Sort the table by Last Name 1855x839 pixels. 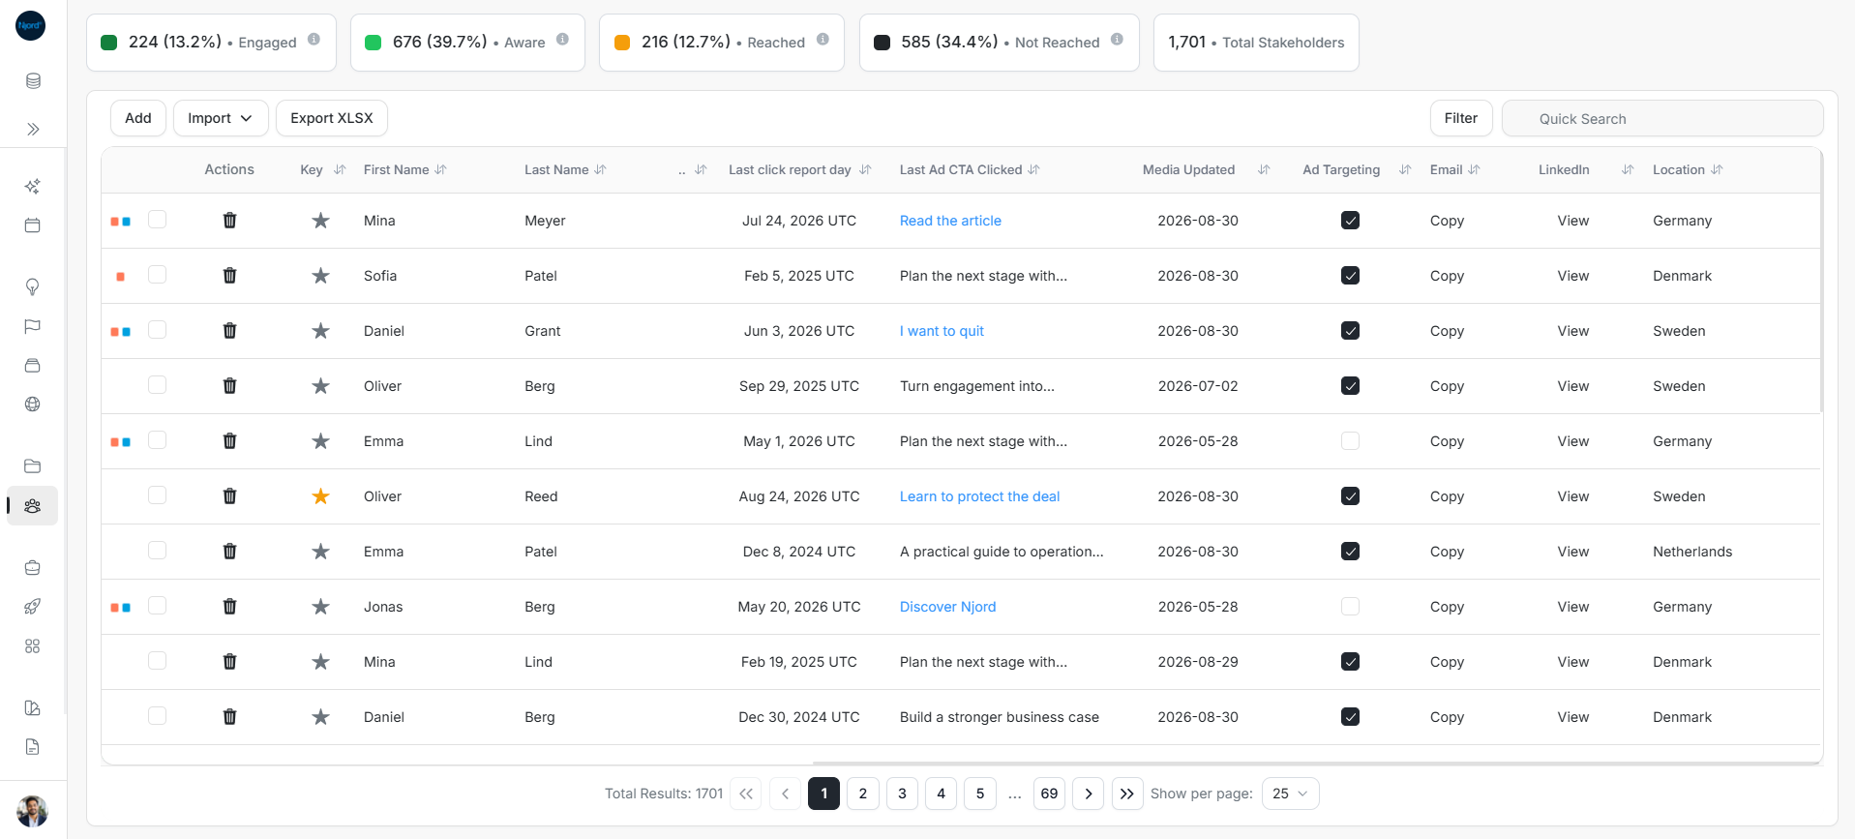(600, 170)
